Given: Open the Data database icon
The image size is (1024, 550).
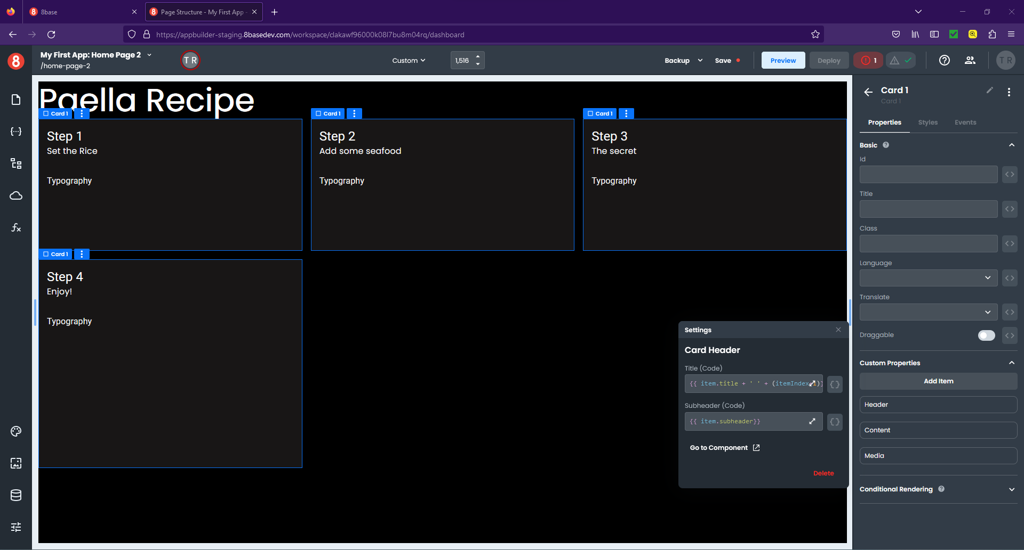Looking at the screenshot, I should click(16, 495).
